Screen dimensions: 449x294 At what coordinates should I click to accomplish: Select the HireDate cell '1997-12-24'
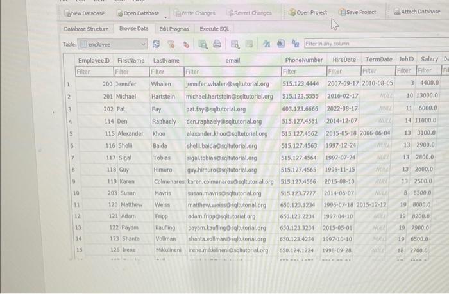[x=340, y=145]
